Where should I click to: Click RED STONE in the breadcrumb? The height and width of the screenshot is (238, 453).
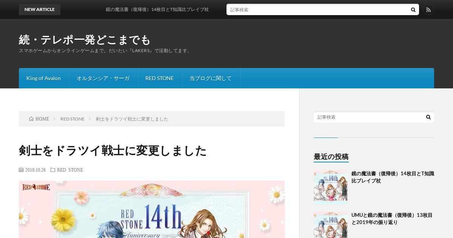[x=72, y=119]
